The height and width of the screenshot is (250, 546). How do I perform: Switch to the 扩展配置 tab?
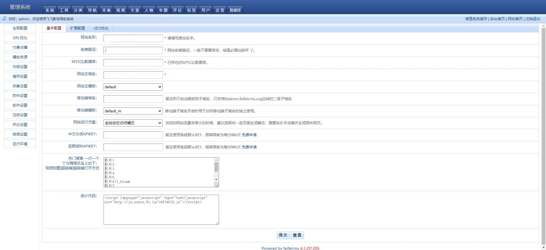coord(78,28)
